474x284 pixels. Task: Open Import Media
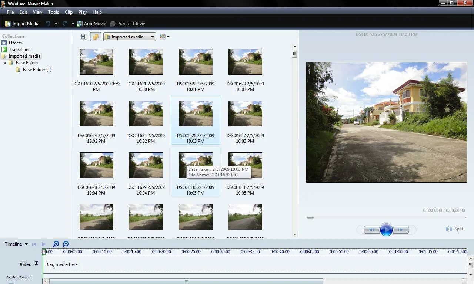point(22,23)
